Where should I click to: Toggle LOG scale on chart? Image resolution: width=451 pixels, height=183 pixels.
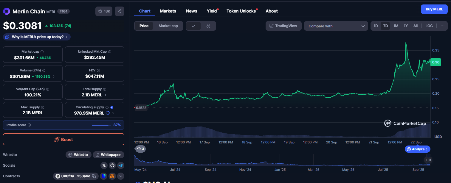pyautogui.click(x=429, y=26)
